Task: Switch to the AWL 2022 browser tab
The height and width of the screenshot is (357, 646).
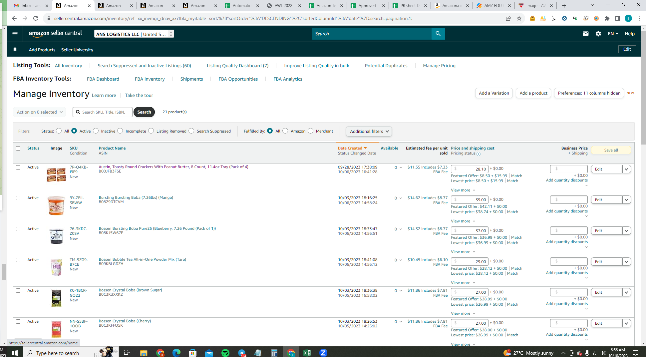Action: (x=283, y=6)
